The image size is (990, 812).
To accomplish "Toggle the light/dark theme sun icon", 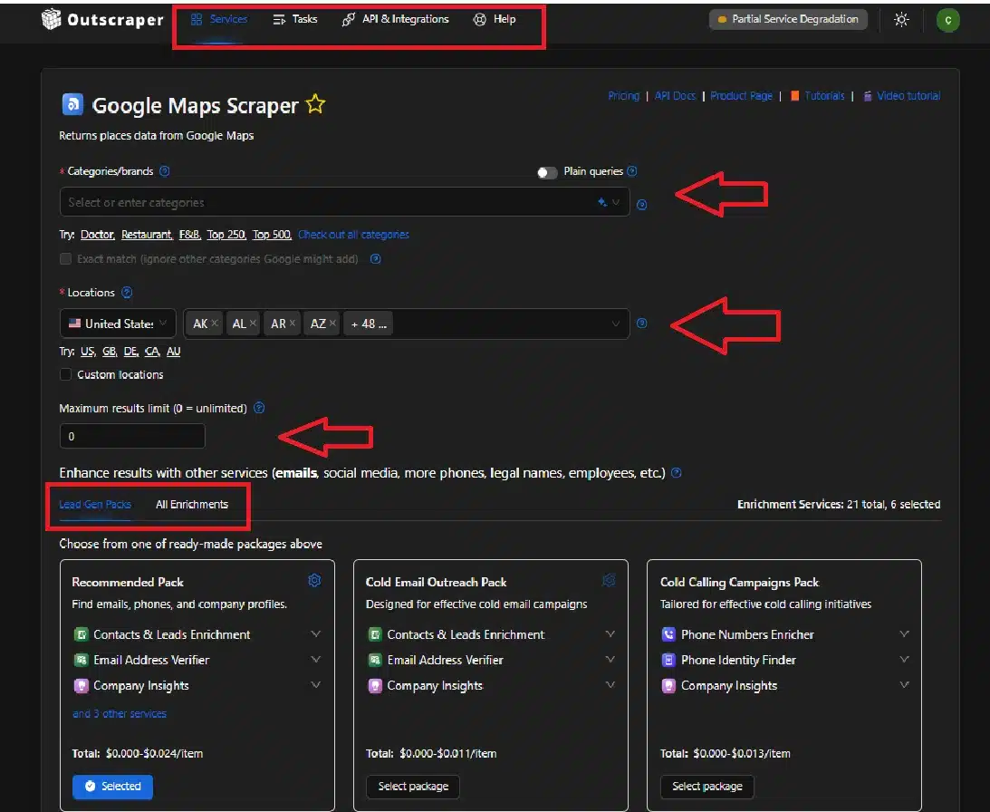I will tap(901, 19).
